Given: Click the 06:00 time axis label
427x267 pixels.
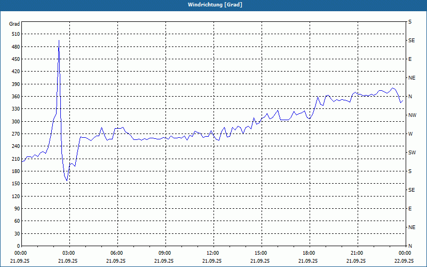Looking at the screenshot, I should tap(117, 253).
